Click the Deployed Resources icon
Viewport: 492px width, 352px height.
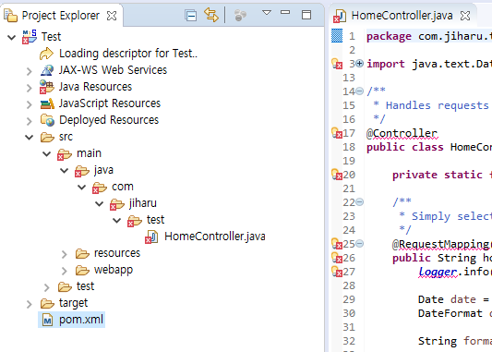click(x=47, y=120)
